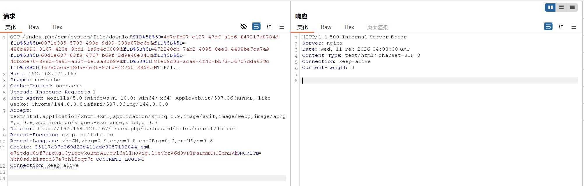Open request panel options menu
Image resolution: width=584 pixels, height=186 pixels.
pyautogui.click(x=282, y=27)
